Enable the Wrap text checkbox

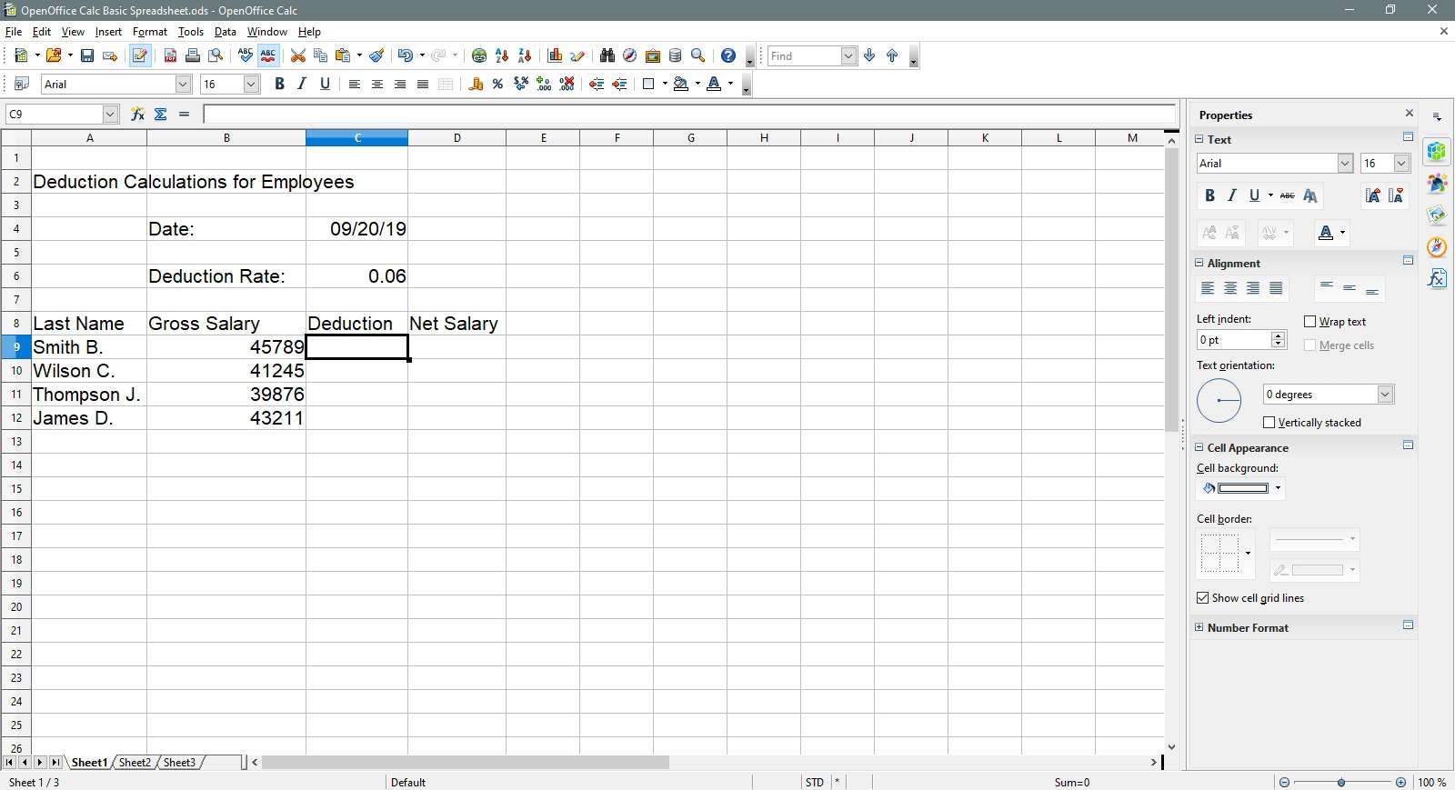coord(1309,321)
